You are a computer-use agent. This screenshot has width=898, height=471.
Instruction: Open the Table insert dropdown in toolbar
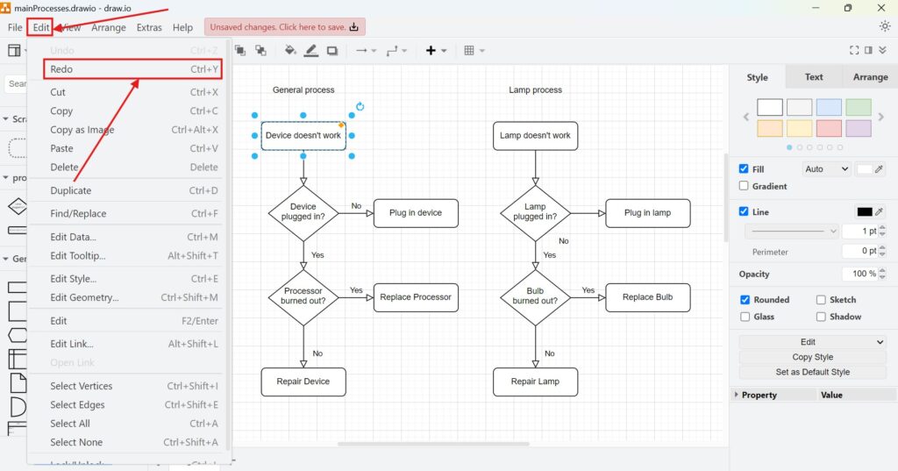click(x=474, y=51)
